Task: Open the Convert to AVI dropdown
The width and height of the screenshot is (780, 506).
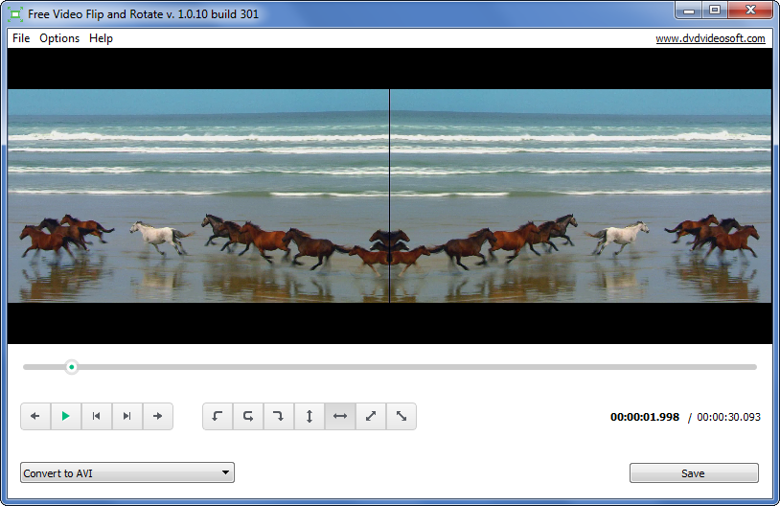Action: pyautogui.click(x=127, y=472)
